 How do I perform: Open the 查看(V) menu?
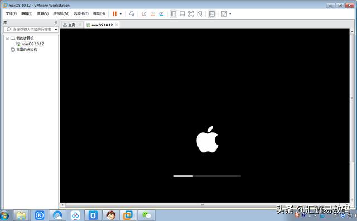coord(43,13)
